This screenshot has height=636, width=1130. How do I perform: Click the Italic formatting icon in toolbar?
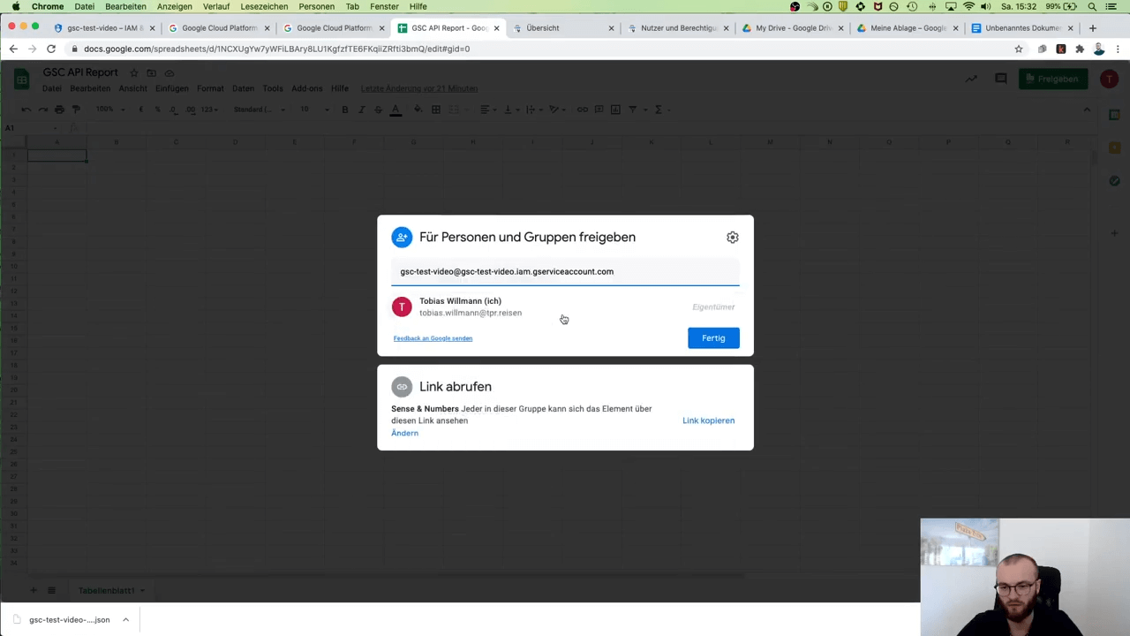(362, 110)
